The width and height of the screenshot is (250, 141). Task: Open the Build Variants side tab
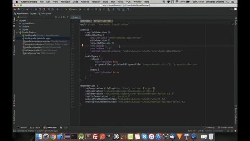(14, 117)
